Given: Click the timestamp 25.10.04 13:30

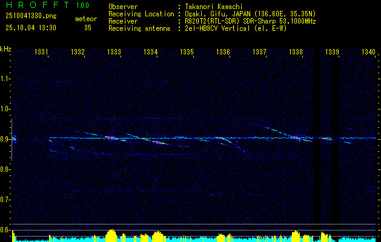Looking at the screenshot, I should [31, 28].
